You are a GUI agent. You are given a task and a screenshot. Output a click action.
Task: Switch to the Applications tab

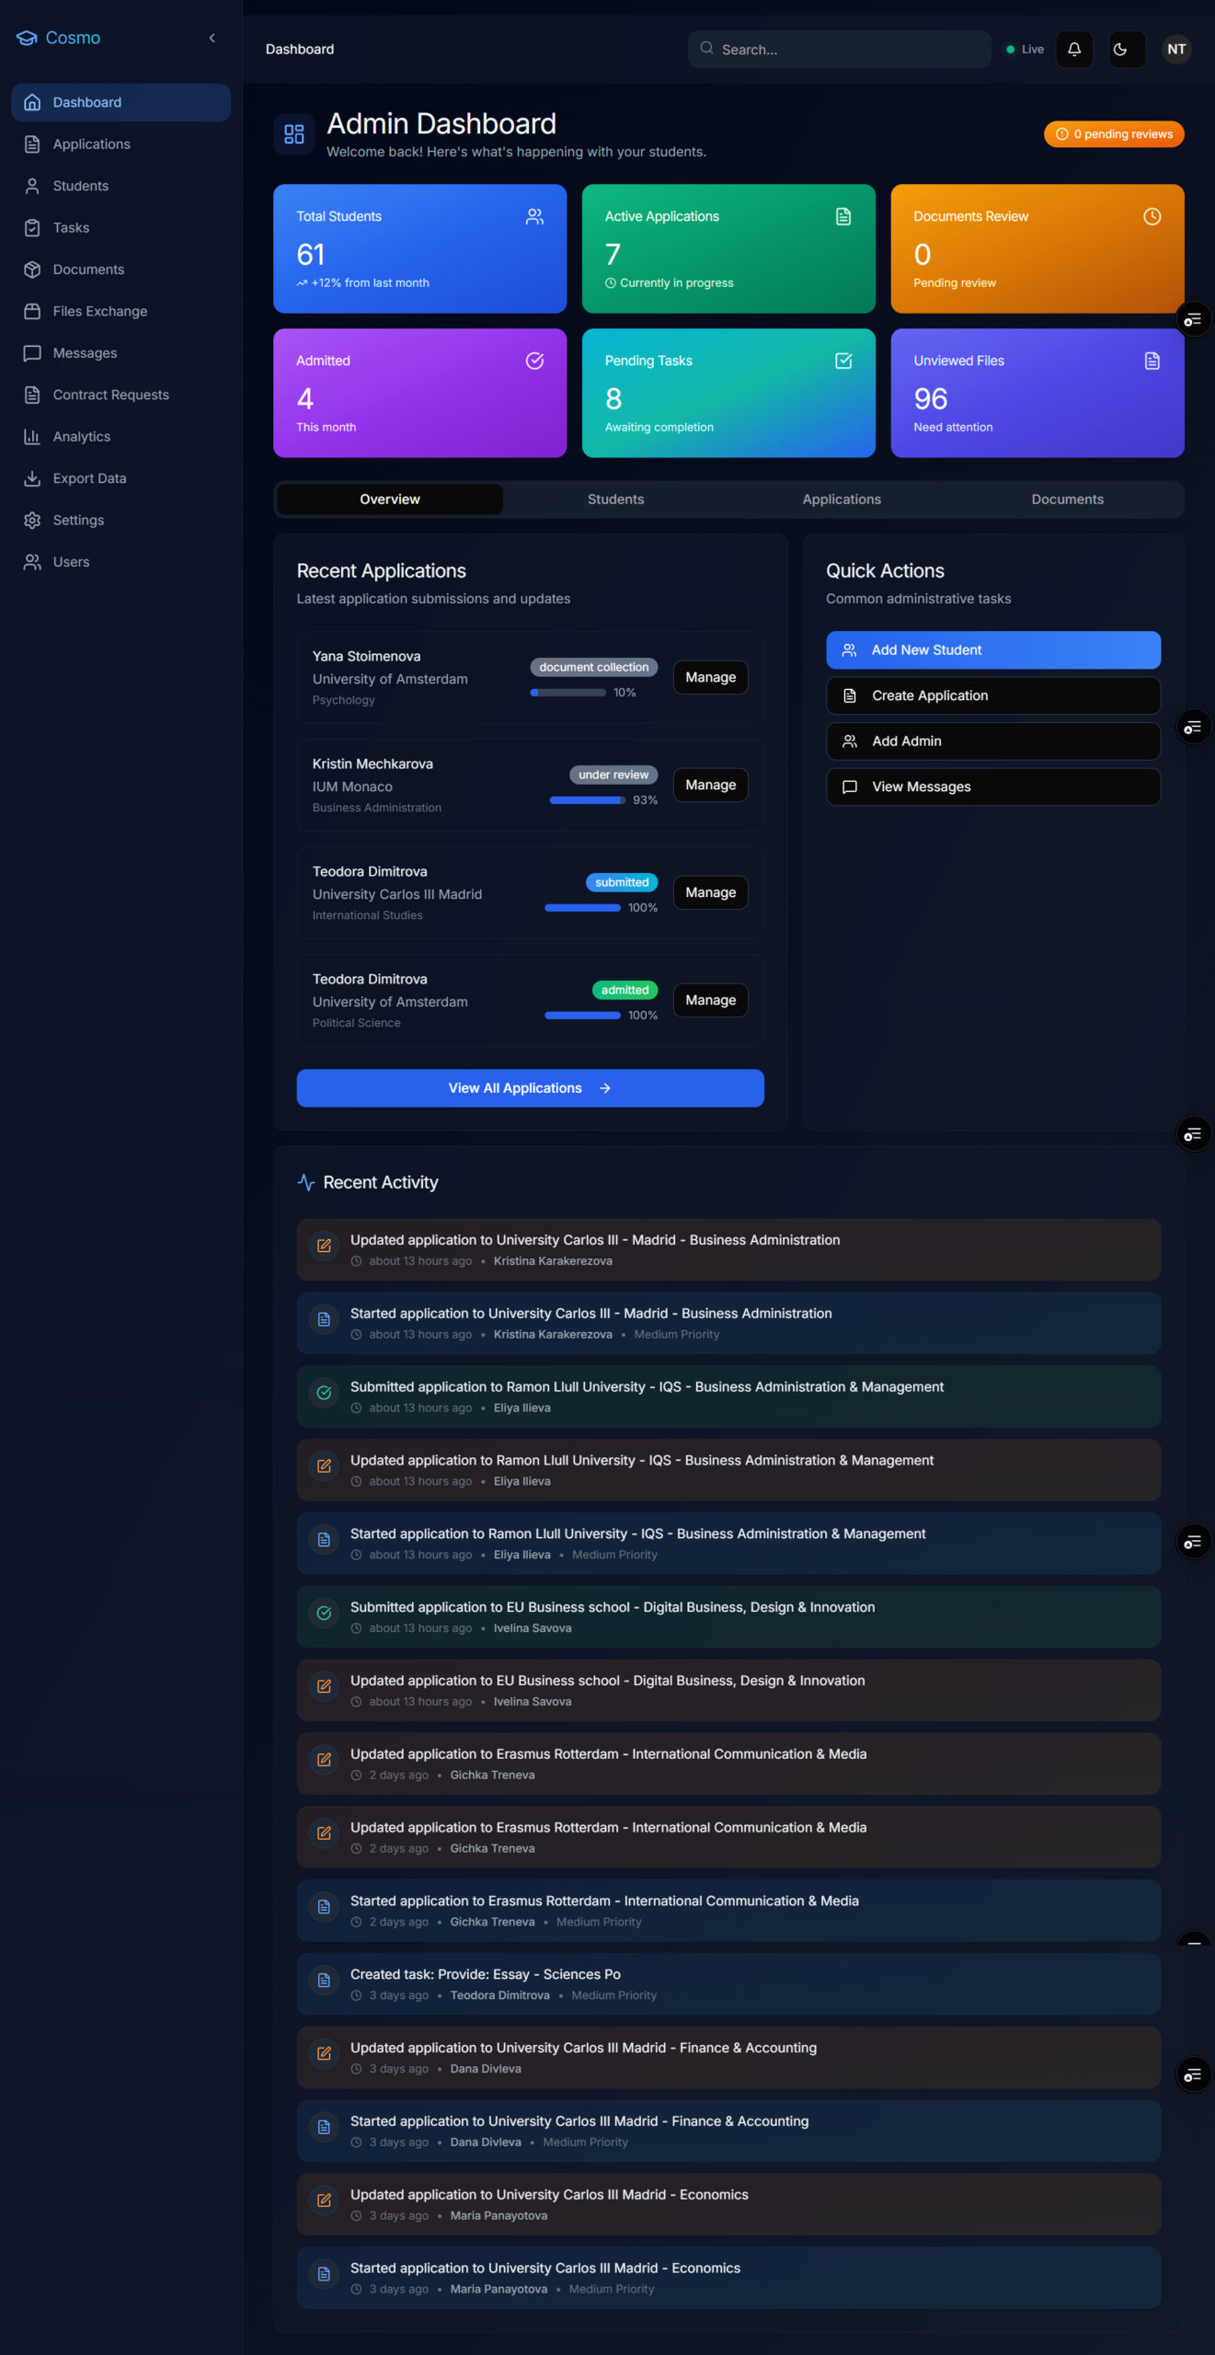tap(841, 500)
